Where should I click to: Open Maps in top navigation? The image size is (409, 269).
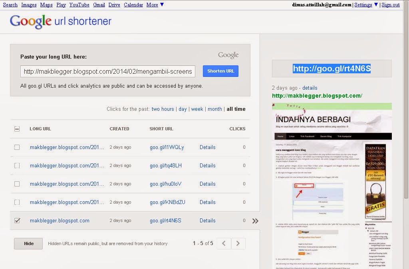point(46,5)
